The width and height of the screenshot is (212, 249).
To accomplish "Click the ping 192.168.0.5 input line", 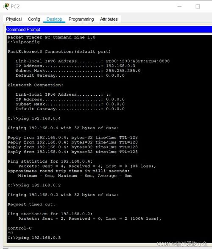I will pyautogui.click(x=34, y=238).
